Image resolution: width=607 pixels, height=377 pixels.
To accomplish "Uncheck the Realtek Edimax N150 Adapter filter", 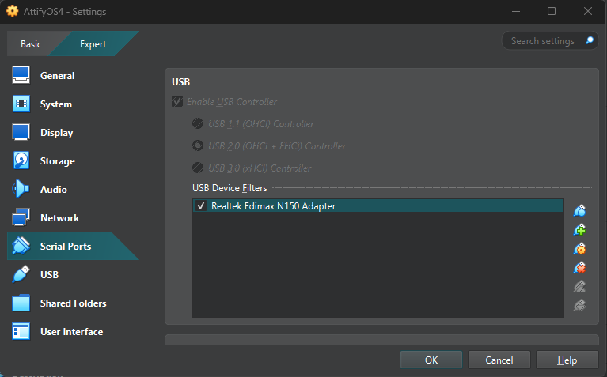I will [x=201, y=206].
